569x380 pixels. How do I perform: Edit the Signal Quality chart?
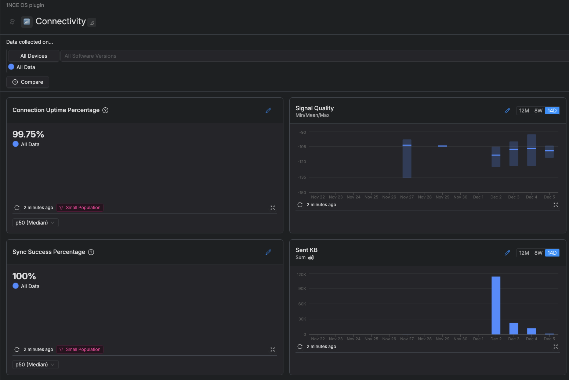507,111
